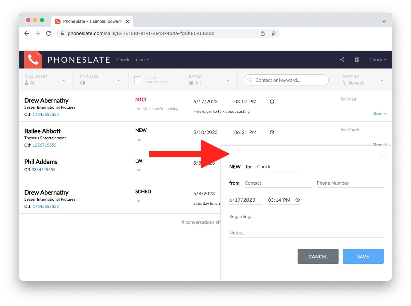This screenshot has height=306, width=411.
Task: Click the 03:14 PM time field
Action: 284,200
